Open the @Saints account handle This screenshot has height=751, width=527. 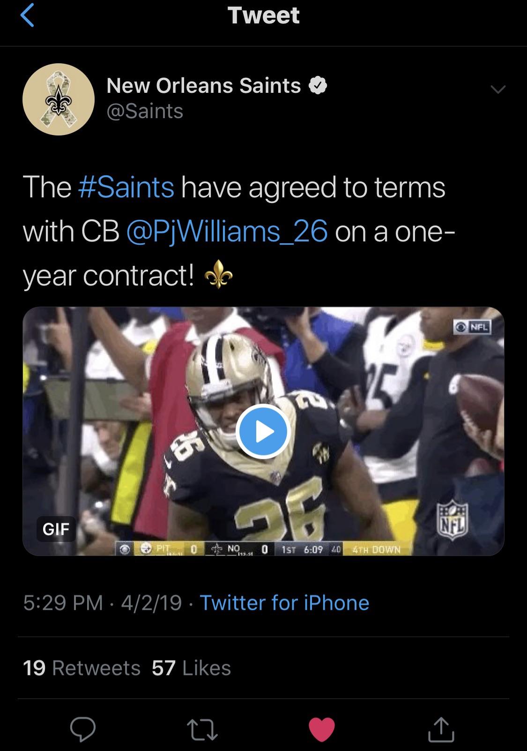tap(145, 112)
